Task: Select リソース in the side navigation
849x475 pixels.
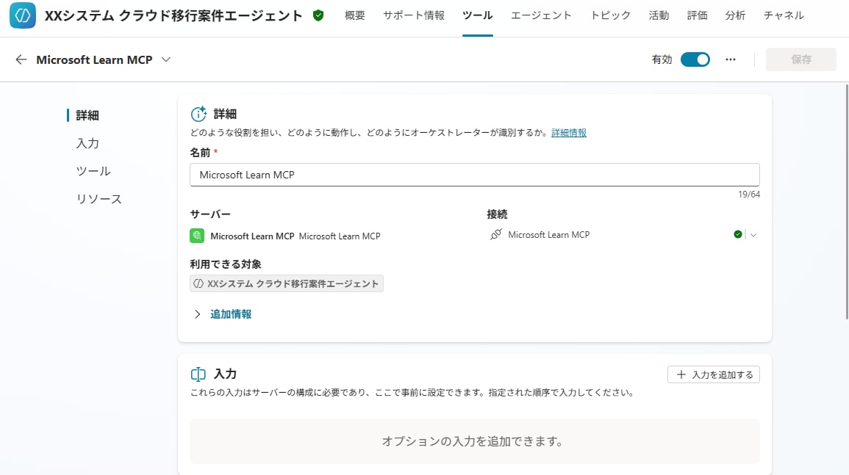Action: pos(98,199)
